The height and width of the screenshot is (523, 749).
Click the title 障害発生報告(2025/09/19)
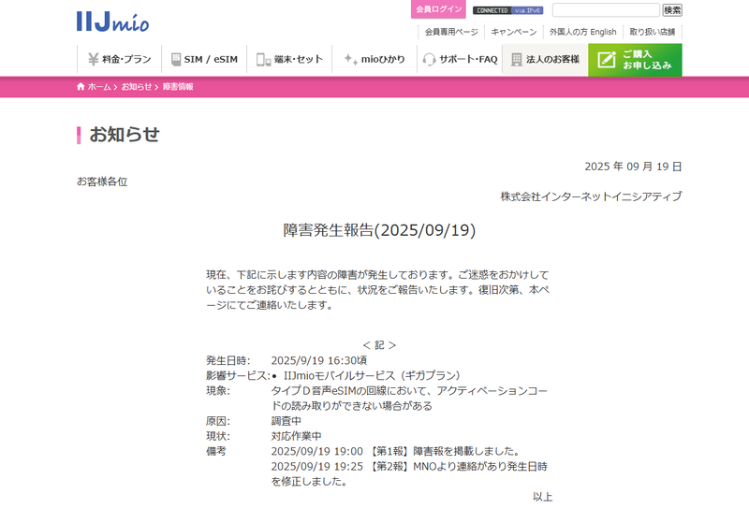coord(379,230)
